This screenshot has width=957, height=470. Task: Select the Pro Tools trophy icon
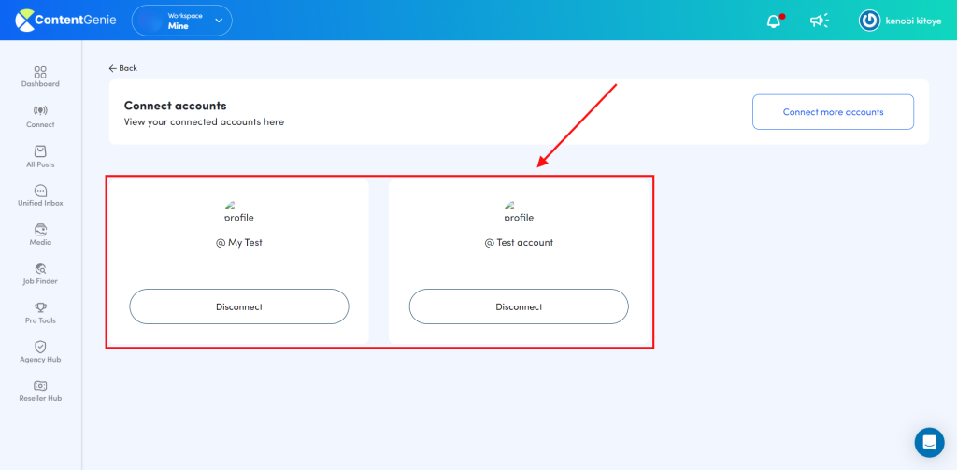(40, 307)
